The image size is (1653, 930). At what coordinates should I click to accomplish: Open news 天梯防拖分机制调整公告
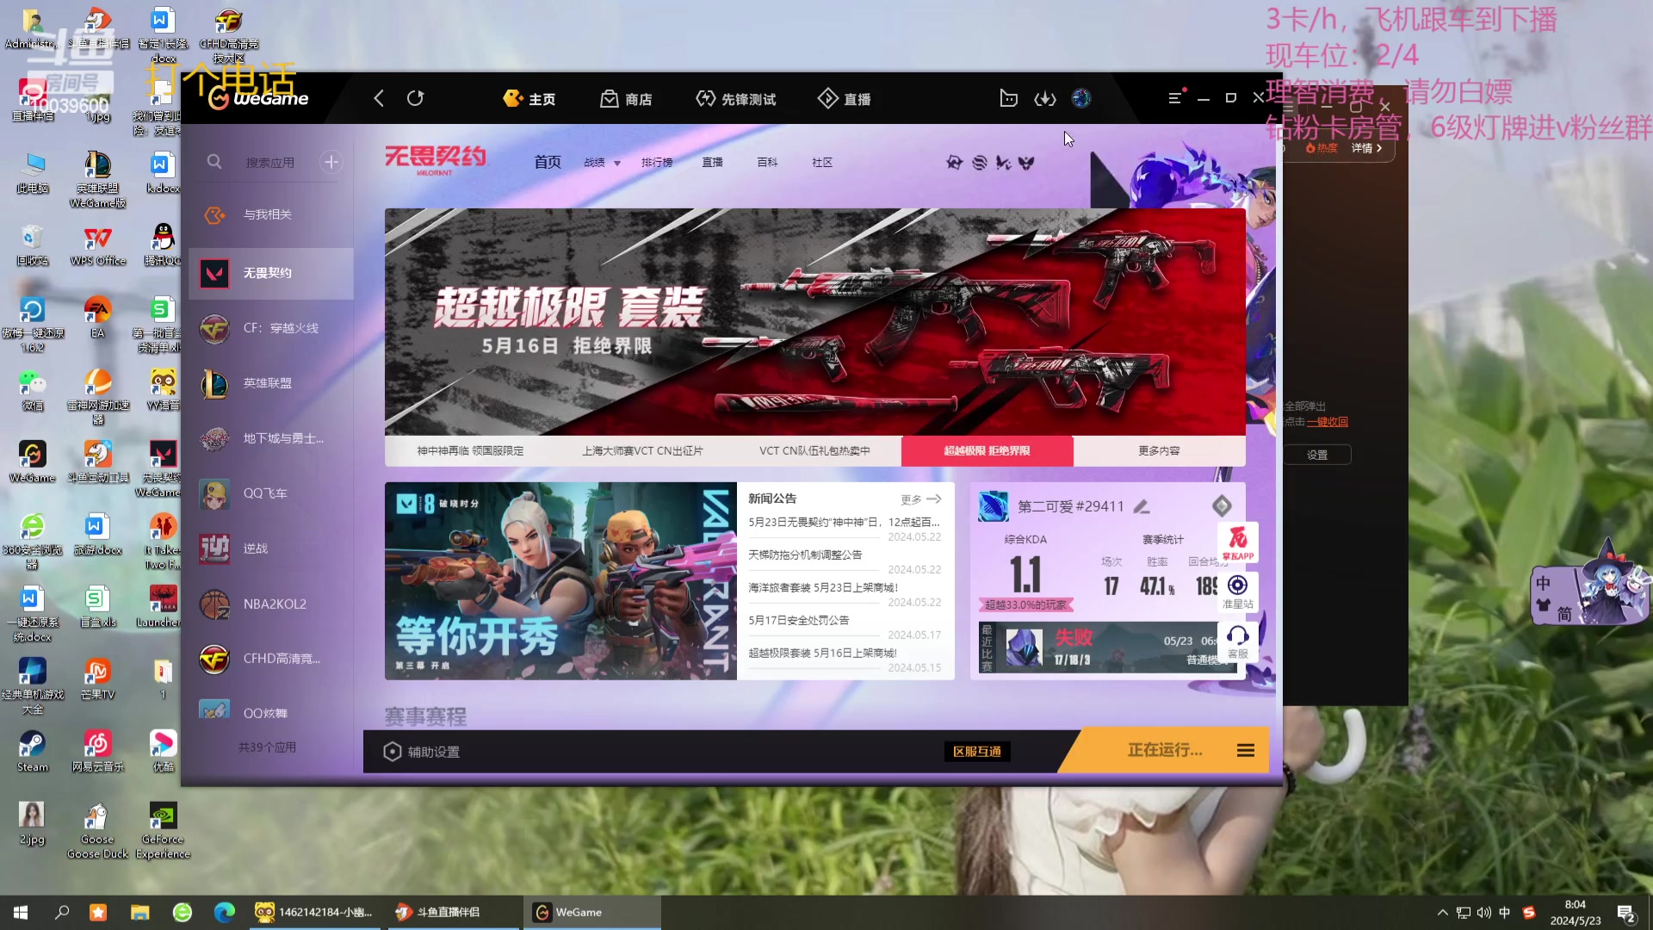(x=805, y=555)
